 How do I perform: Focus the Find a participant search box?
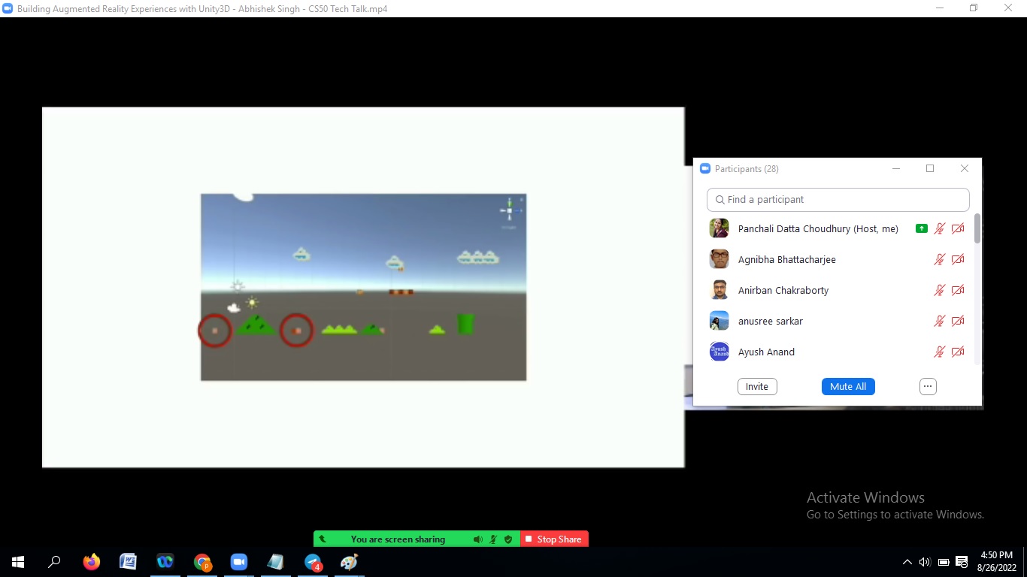tap(838, 199)
